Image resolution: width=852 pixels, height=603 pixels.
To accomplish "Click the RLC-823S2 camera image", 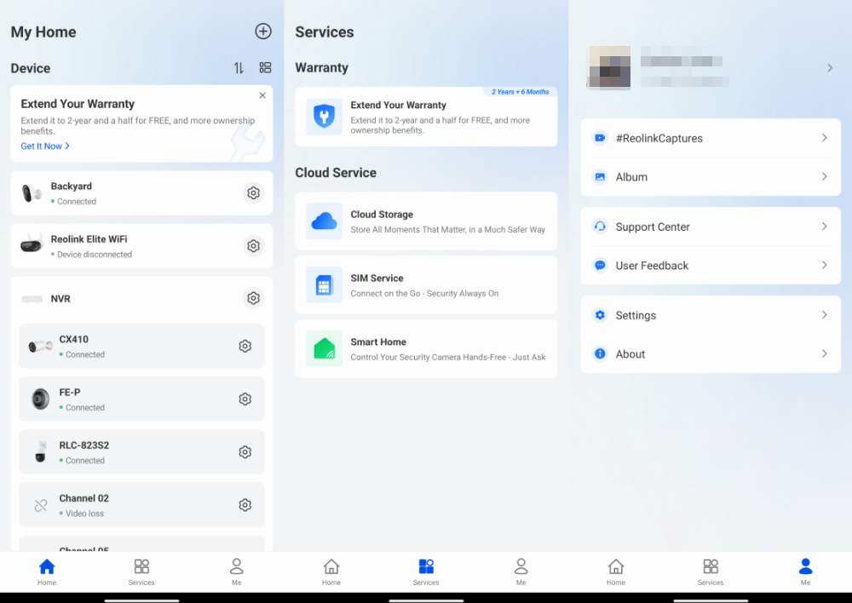I will pos(41,452).
